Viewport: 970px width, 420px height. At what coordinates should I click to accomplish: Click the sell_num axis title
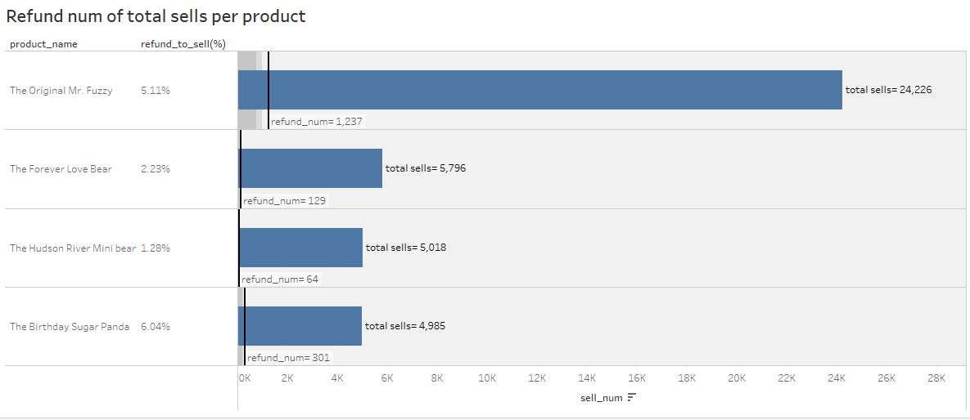(602, 398)
